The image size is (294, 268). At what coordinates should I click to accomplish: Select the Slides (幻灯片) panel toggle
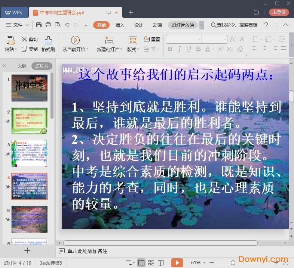click(x=42, y=66)
